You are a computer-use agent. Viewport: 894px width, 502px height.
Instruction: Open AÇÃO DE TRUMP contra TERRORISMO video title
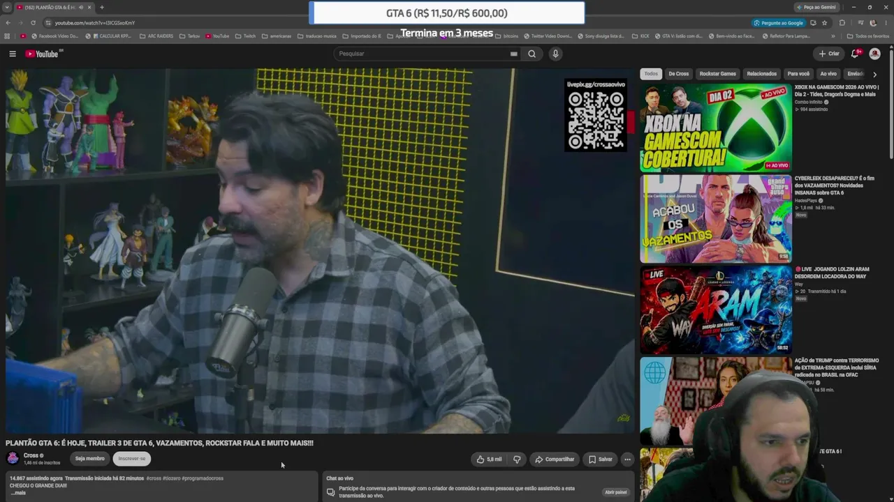[837, 367]
